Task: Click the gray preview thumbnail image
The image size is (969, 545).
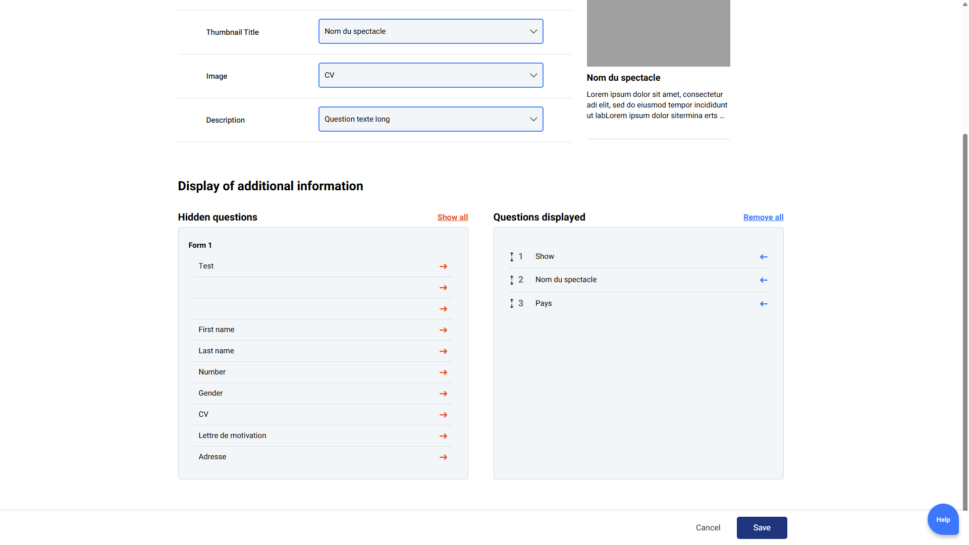Action: pyautogui.click(x=658, y=33)
